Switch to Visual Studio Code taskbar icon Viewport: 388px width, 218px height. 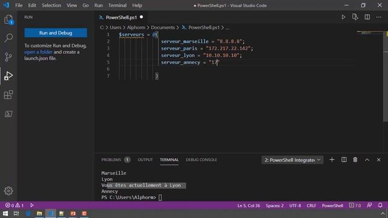[51, 213]
